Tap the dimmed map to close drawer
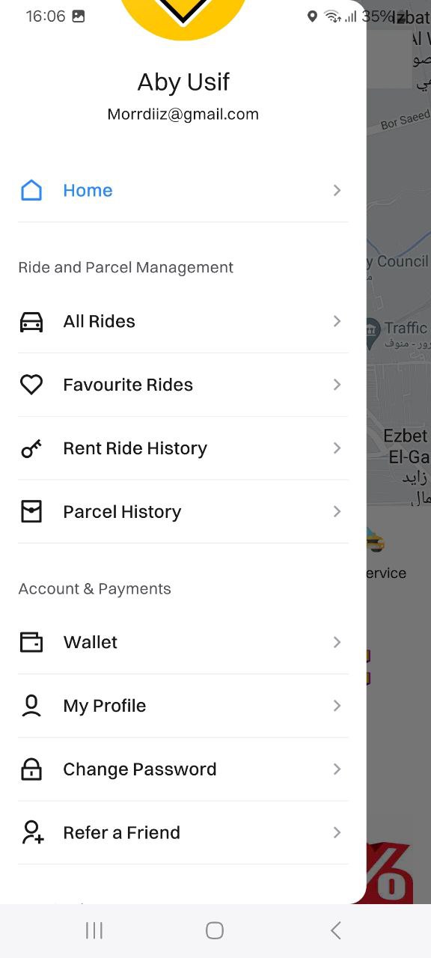The height and width of the screenshot is (958, 431). point(399,449)
